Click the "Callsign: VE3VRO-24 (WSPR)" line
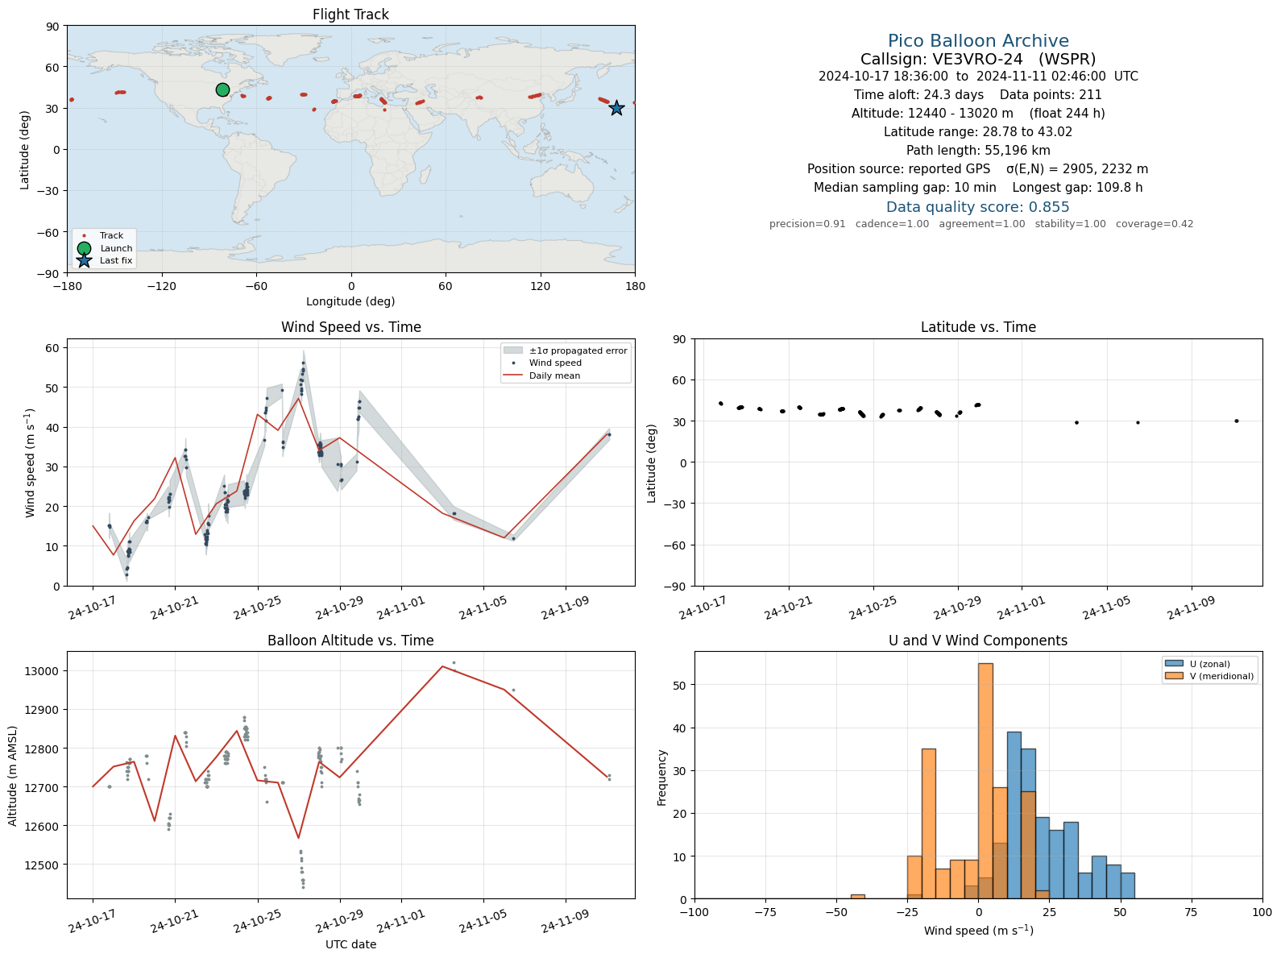The height and width of the screenshot is (958, 1281). coord(978,60)
